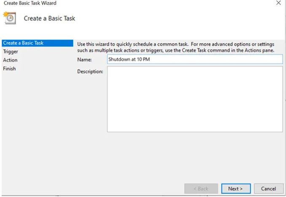Click the Description: label
This screenshot has width=286, height=197.
pyautogui.click(x=90, y=72)
